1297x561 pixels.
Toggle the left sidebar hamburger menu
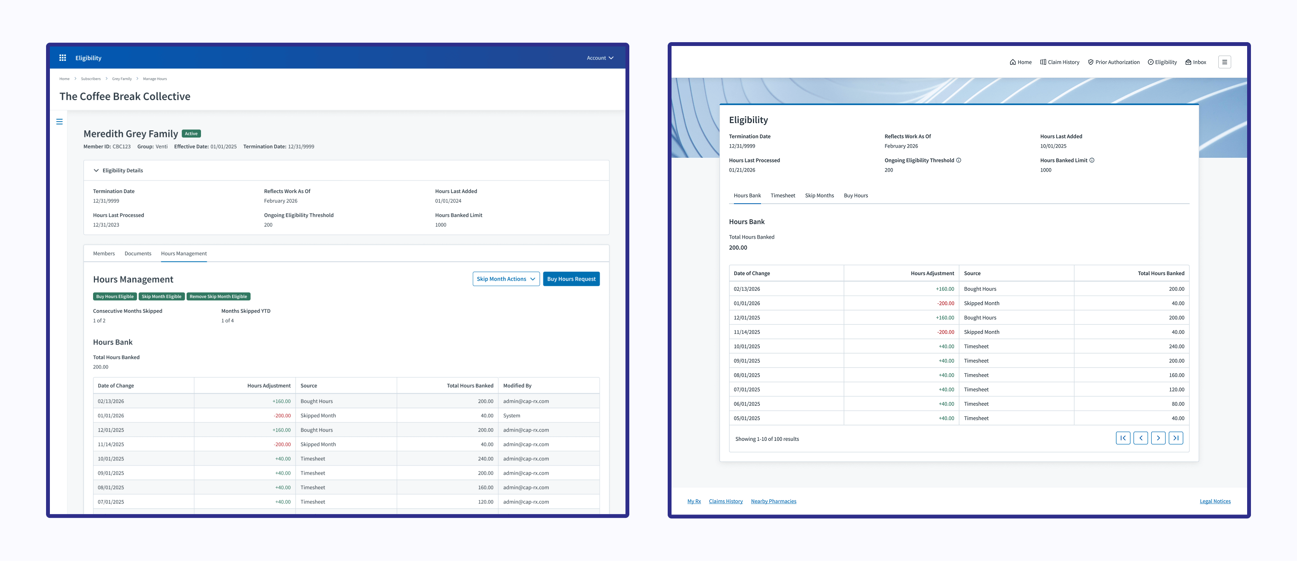point(59,122)
